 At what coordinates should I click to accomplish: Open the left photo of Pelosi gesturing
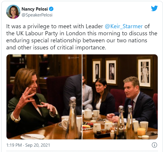[x=44, y=97]
